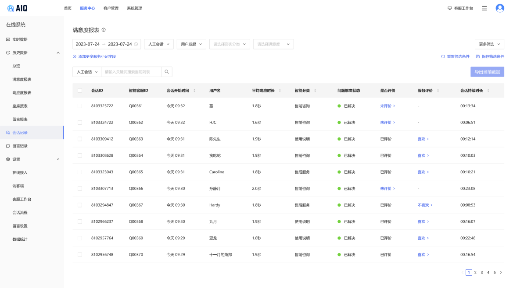513x288 pixels.
Task: Go to previous page arrow
Action: 462,272
